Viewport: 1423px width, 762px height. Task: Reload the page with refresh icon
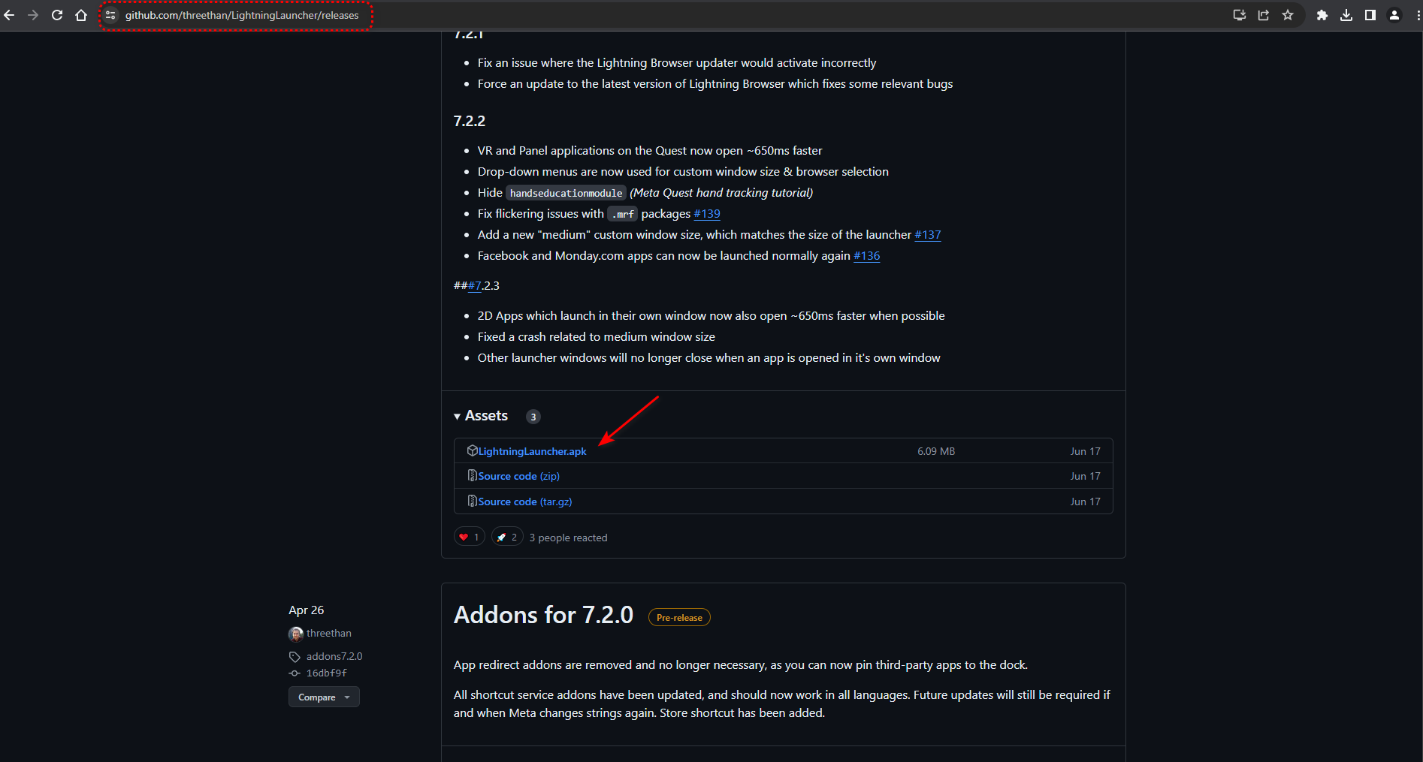57,15
